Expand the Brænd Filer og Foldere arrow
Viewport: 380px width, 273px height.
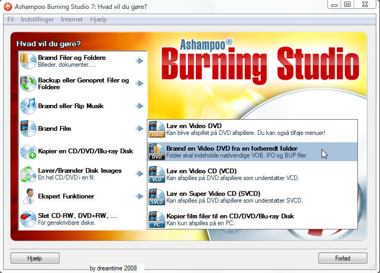[139, 61]
